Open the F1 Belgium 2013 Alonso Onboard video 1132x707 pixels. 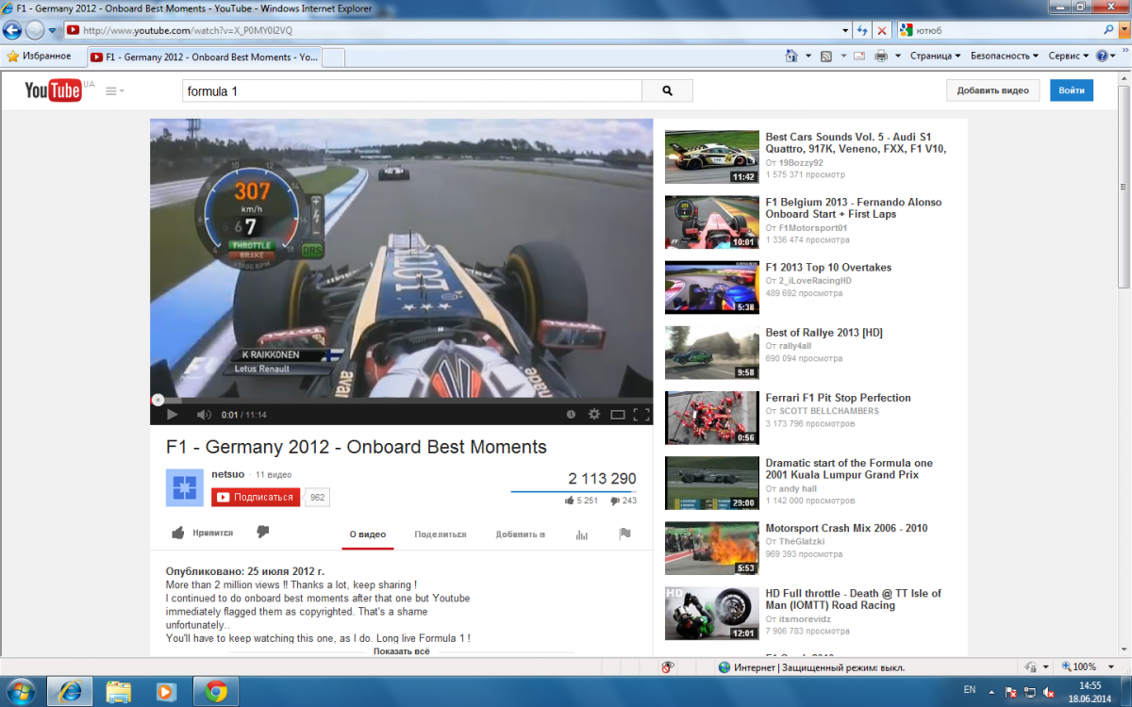[x=853, y=208]
